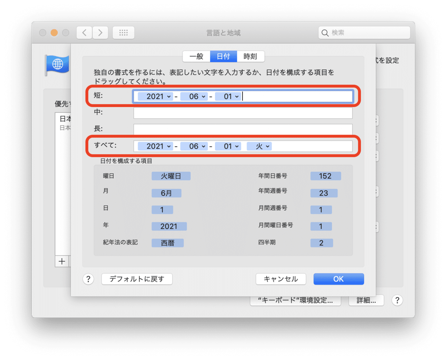Open the 2021 year token dropdown in 短 field
447x360 pixels.
pos(155,96)
